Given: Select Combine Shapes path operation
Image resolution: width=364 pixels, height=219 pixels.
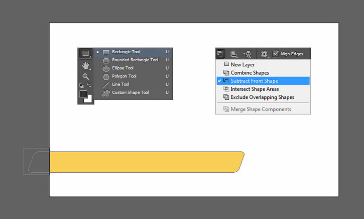Looking at the screenshot, I should pyautogui.click(x=263, y=73).
